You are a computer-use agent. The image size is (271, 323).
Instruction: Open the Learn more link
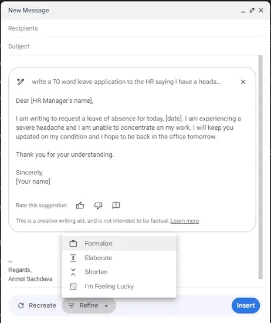pyautogui.click(x=185, y=221)
